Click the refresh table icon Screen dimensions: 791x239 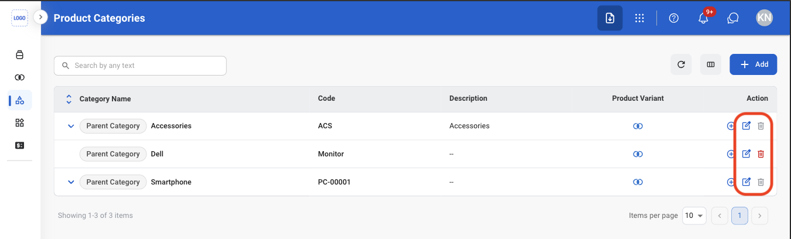(681, 64)
